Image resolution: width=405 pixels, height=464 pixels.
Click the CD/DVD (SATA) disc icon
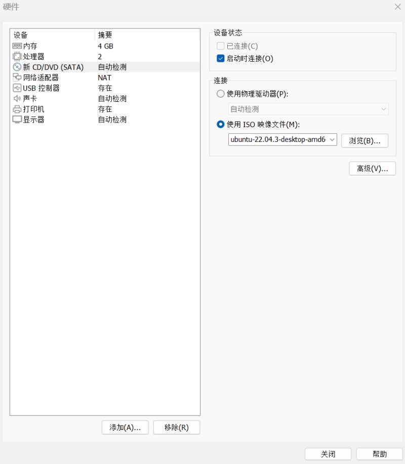[x=17, y=67]
